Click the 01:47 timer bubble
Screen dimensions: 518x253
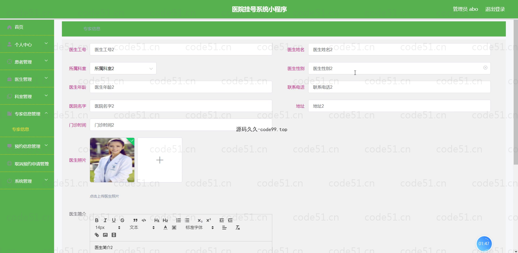coord(484,244)
